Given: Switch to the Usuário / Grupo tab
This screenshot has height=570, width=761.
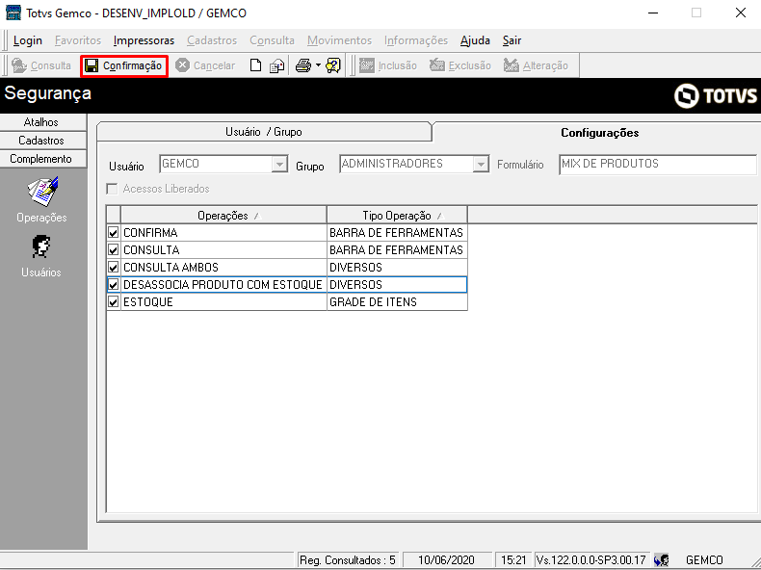Looking at the screenshot, I should (264, 132).
